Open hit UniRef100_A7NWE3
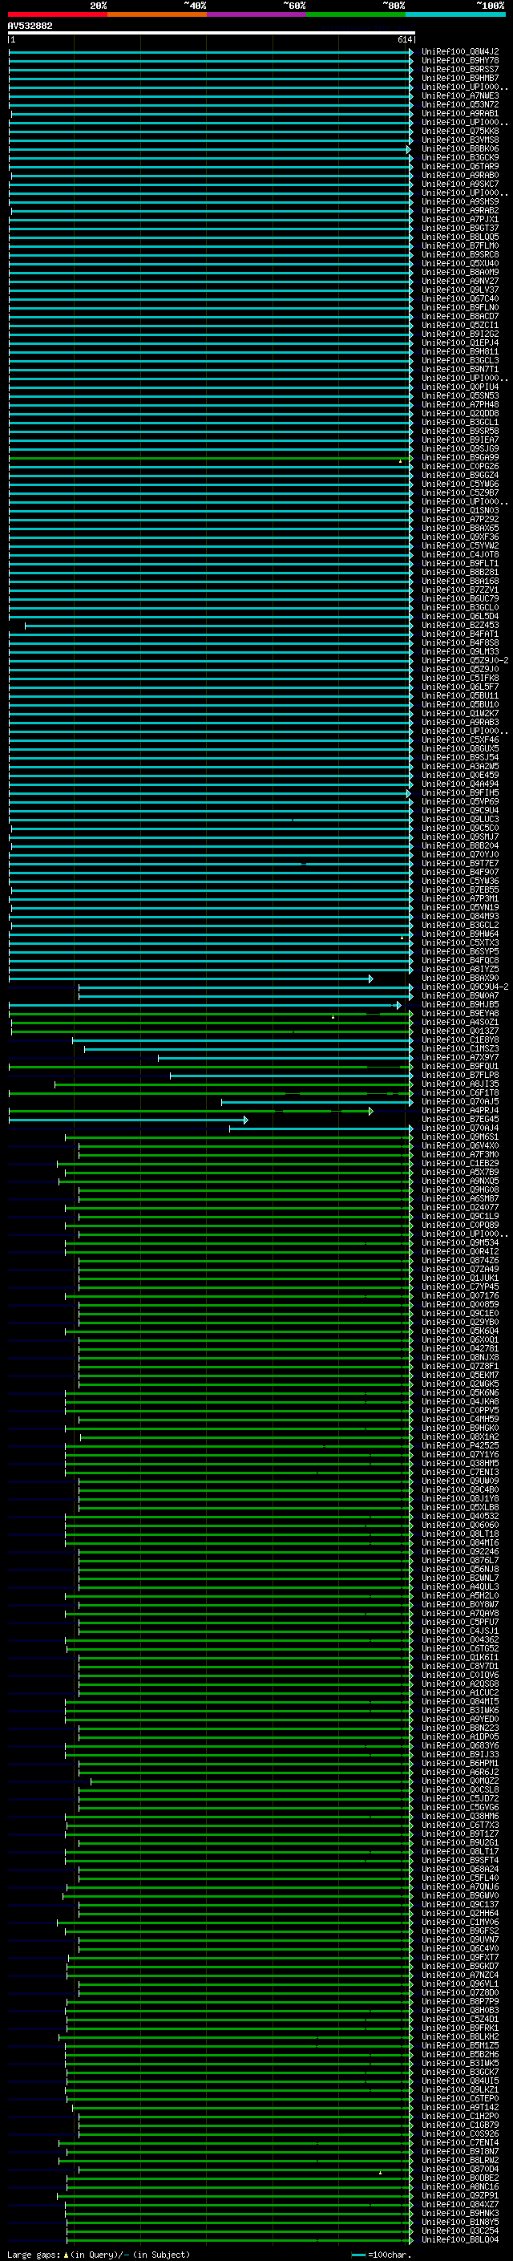This screenshot has height=2261, width=513. [x=460, y=95]
